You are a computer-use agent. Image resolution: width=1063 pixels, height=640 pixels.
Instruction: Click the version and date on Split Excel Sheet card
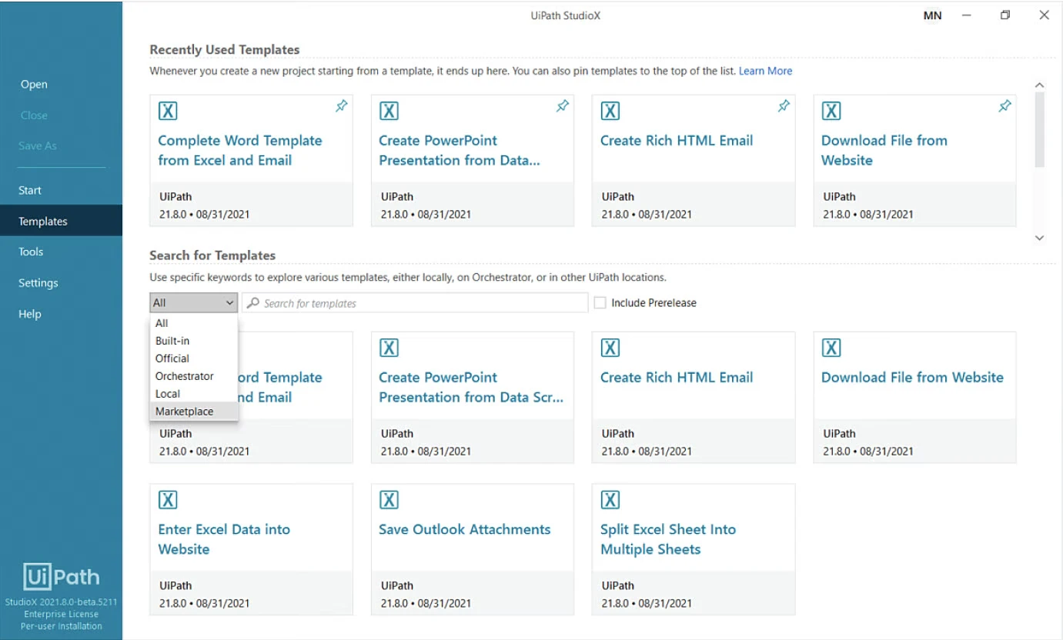(x=647, y=603)
